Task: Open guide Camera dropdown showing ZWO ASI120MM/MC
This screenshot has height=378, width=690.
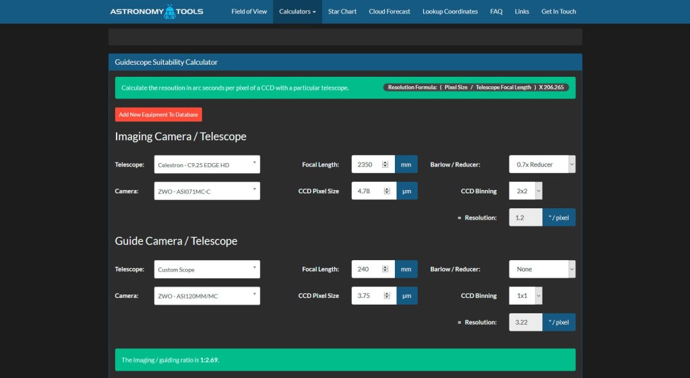Action: [x=207, y=295]
